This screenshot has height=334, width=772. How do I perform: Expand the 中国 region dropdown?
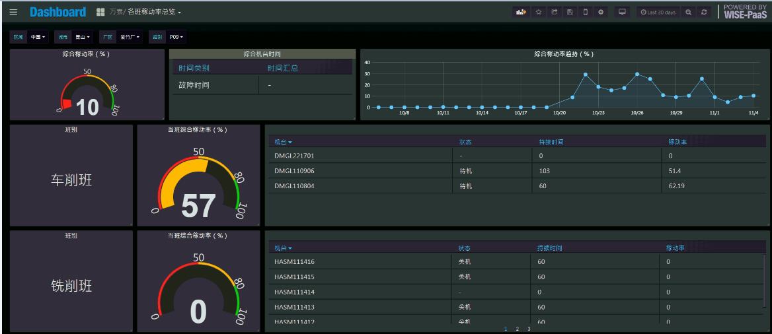coord(38,37)
